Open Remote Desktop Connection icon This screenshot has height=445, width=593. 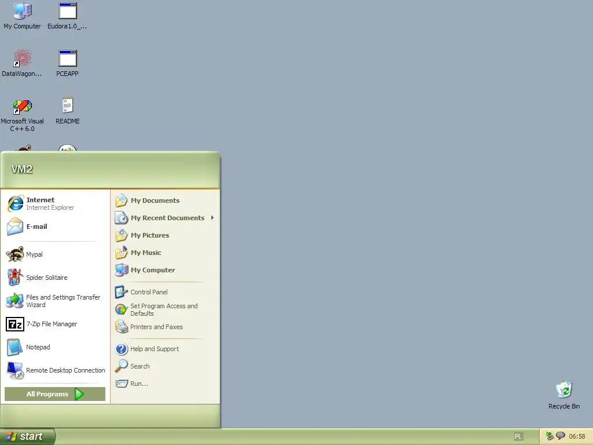click(x=15, y=370)
